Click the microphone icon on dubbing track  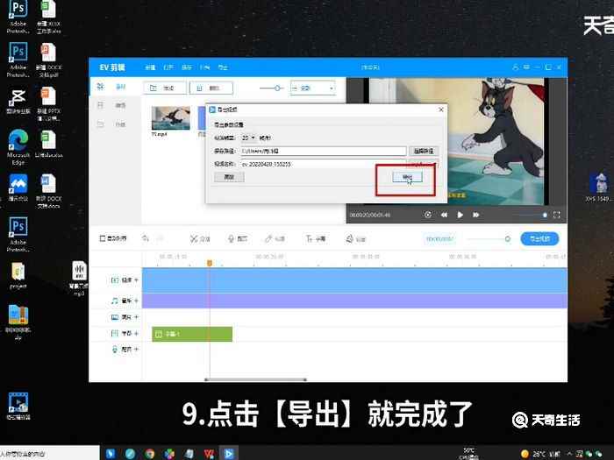(x=115, y=350)
